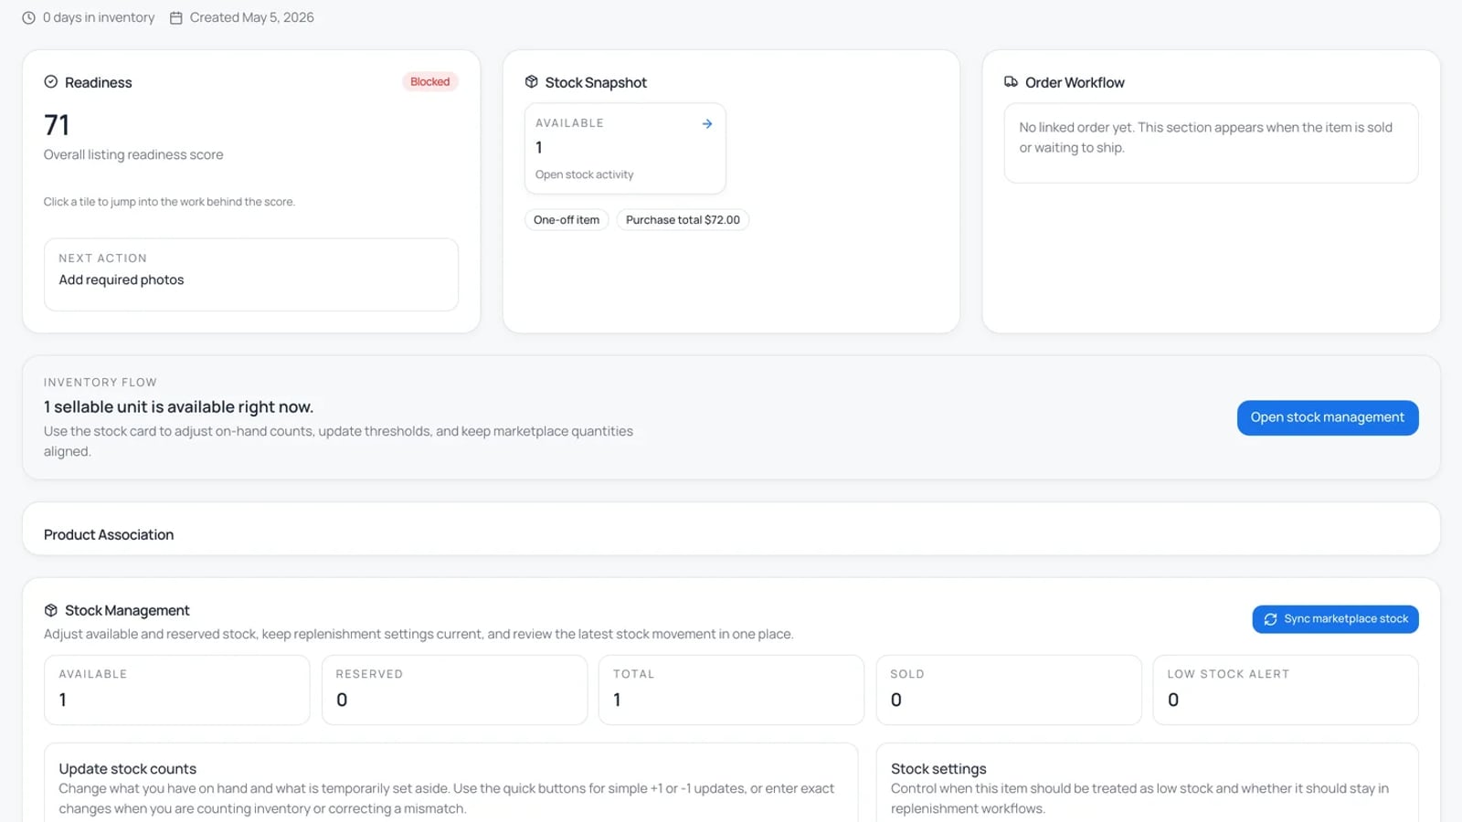Click the Blocked status badge
The image size is (1462, 822).
click(429, 82)
